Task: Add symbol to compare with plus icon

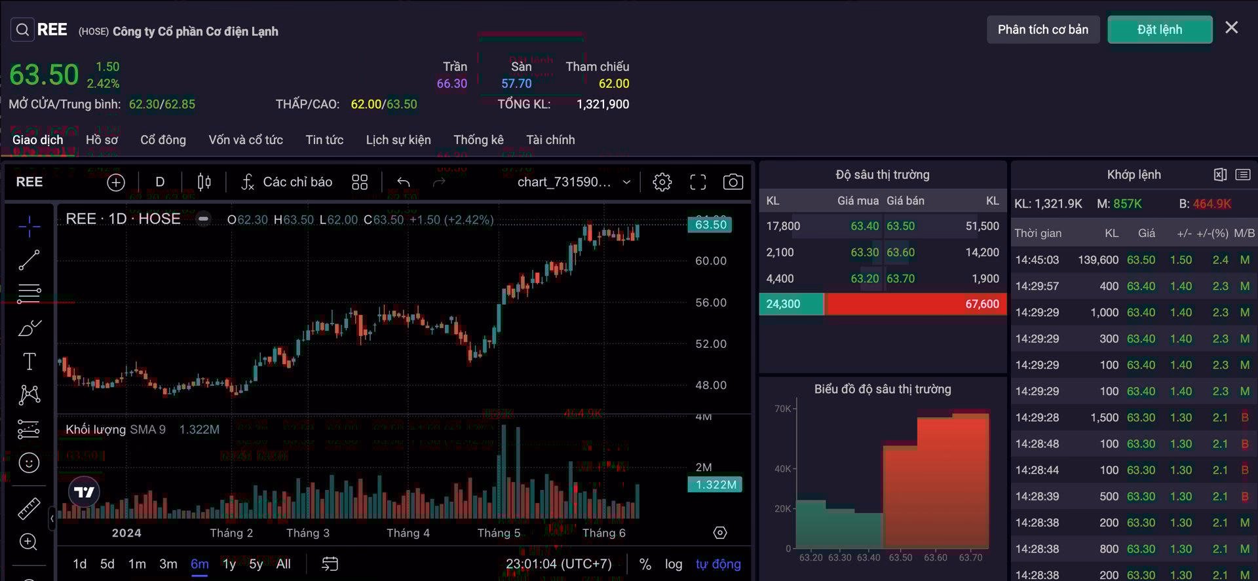Action: 116,183
